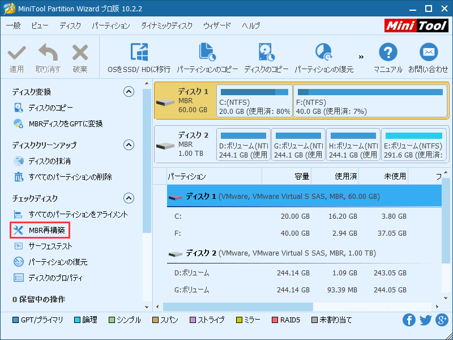Collapse the チェックディスク section
The width and height of the screenshot is (453, 340).
click(x=129, y=198)
